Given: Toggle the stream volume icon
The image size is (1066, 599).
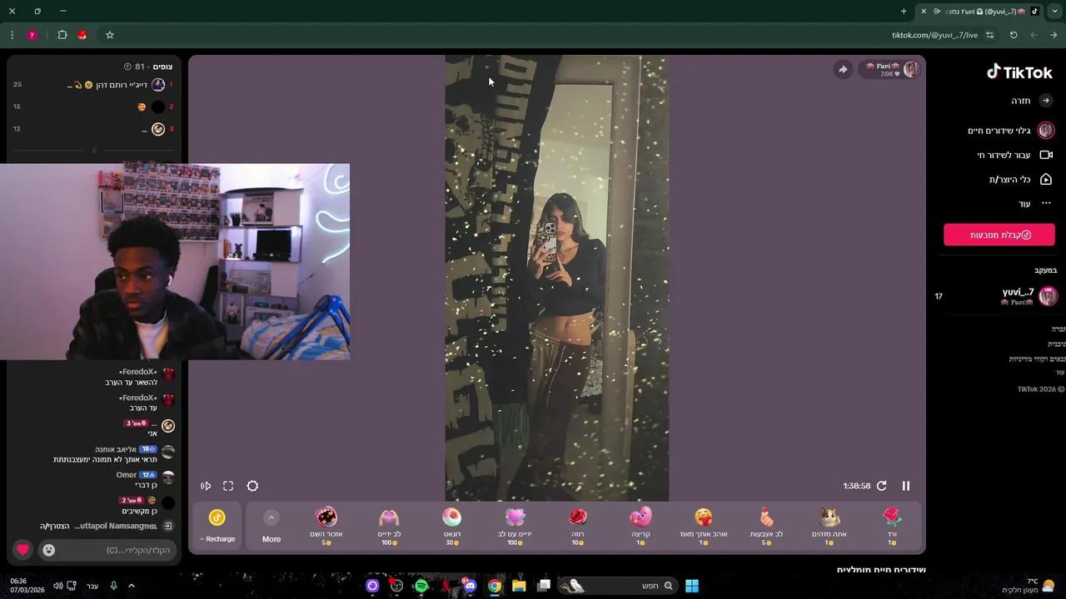Looking at the screenshot, I should [206, 486].
